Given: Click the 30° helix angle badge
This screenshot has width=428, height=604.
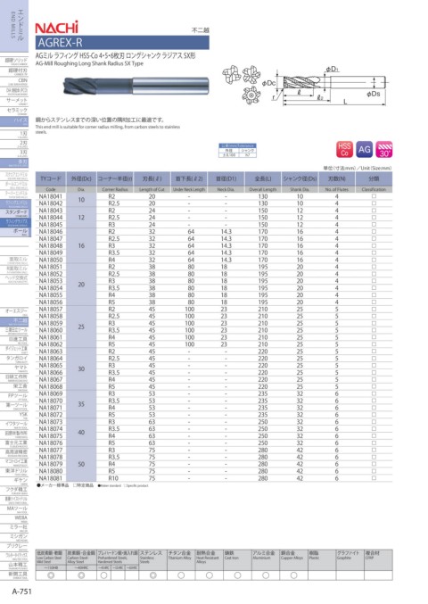Looking at the screenshot, I should 384,149.
